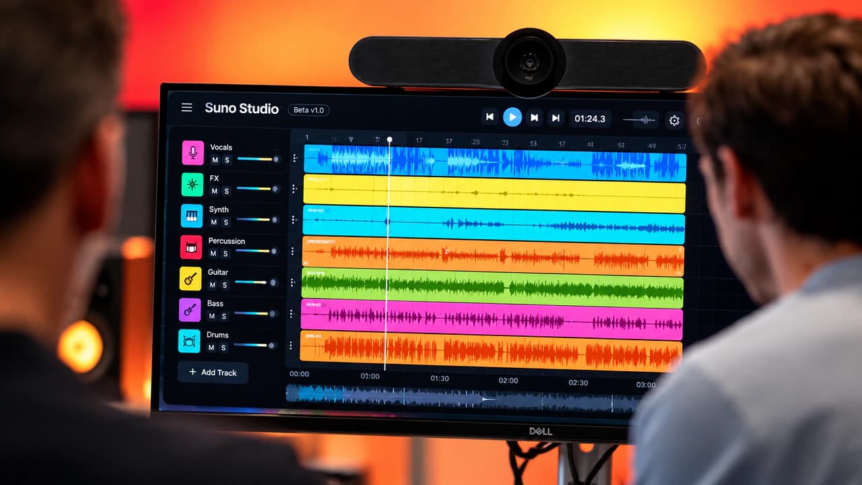Viewport: 862px width, 485px height.
Task: Select the green Guitar clip in the timeline
Action: [x=492, y=288]
